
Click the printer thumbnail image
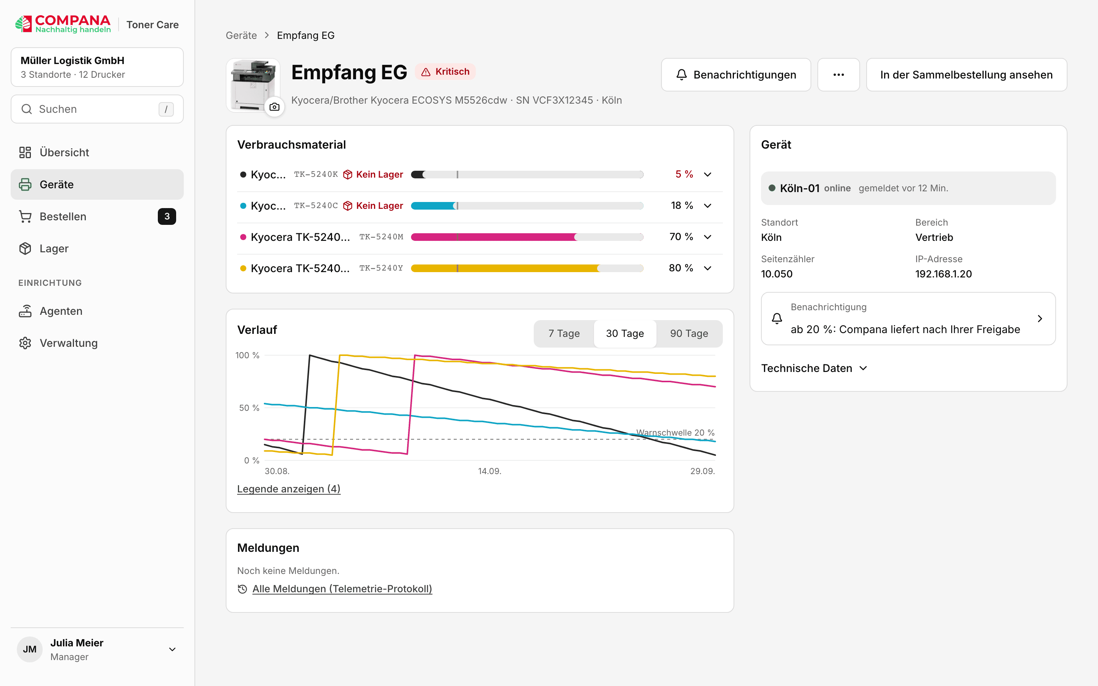[x=252, y=85]
